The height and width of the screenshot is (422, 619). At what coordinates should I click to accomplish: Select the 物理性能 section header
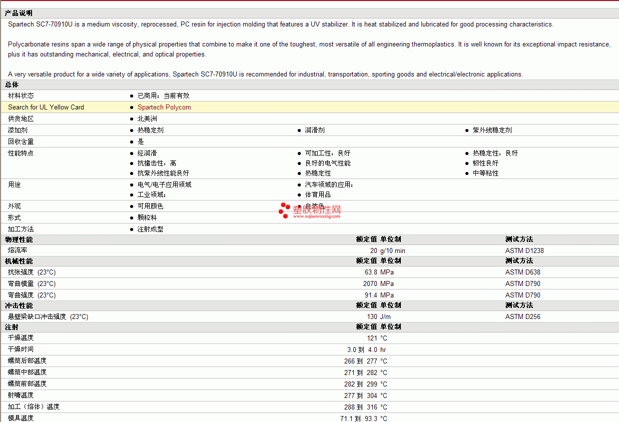pos(19,239)
